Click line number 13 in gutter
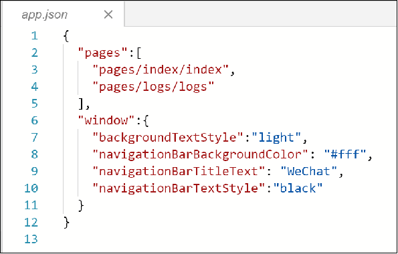 (x=31, y=239)
